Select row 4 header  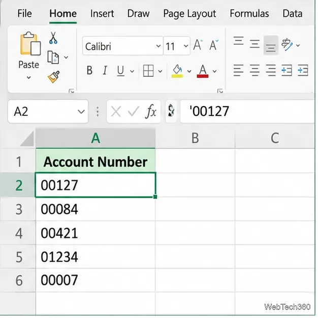[18, 233]
